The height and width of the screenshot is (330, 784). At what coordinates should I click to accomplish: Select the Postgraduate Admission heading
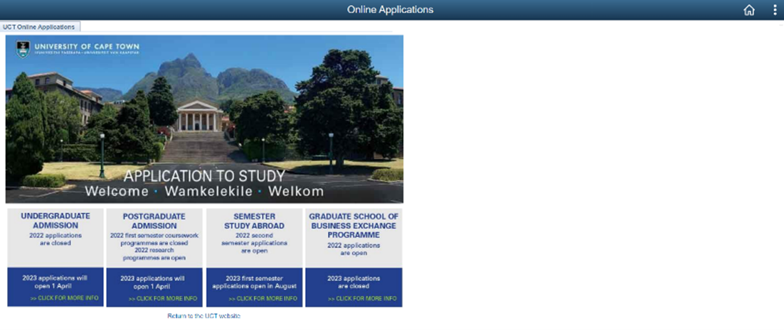154,221
